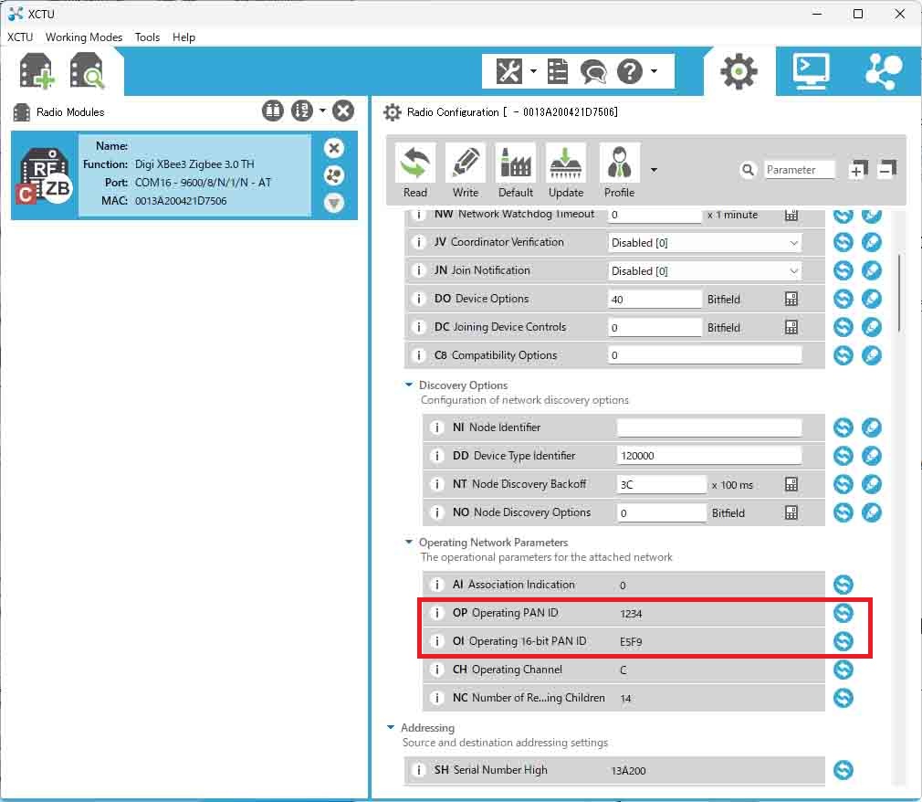The image size is (922, 802).
Task: Click the Write settings pencil icon
Action: tap(466, 164)
